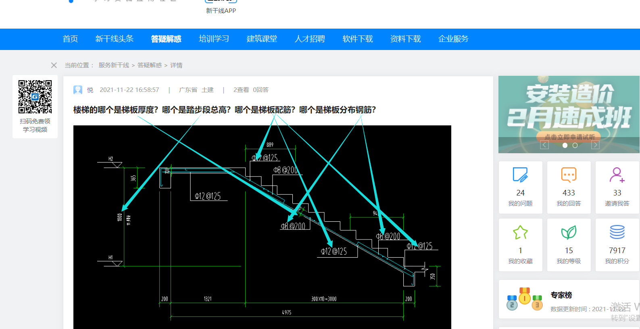This screenshot has height=329, width=640.
Task: Go to 新干线头条 section
Action: pos(114,39)
